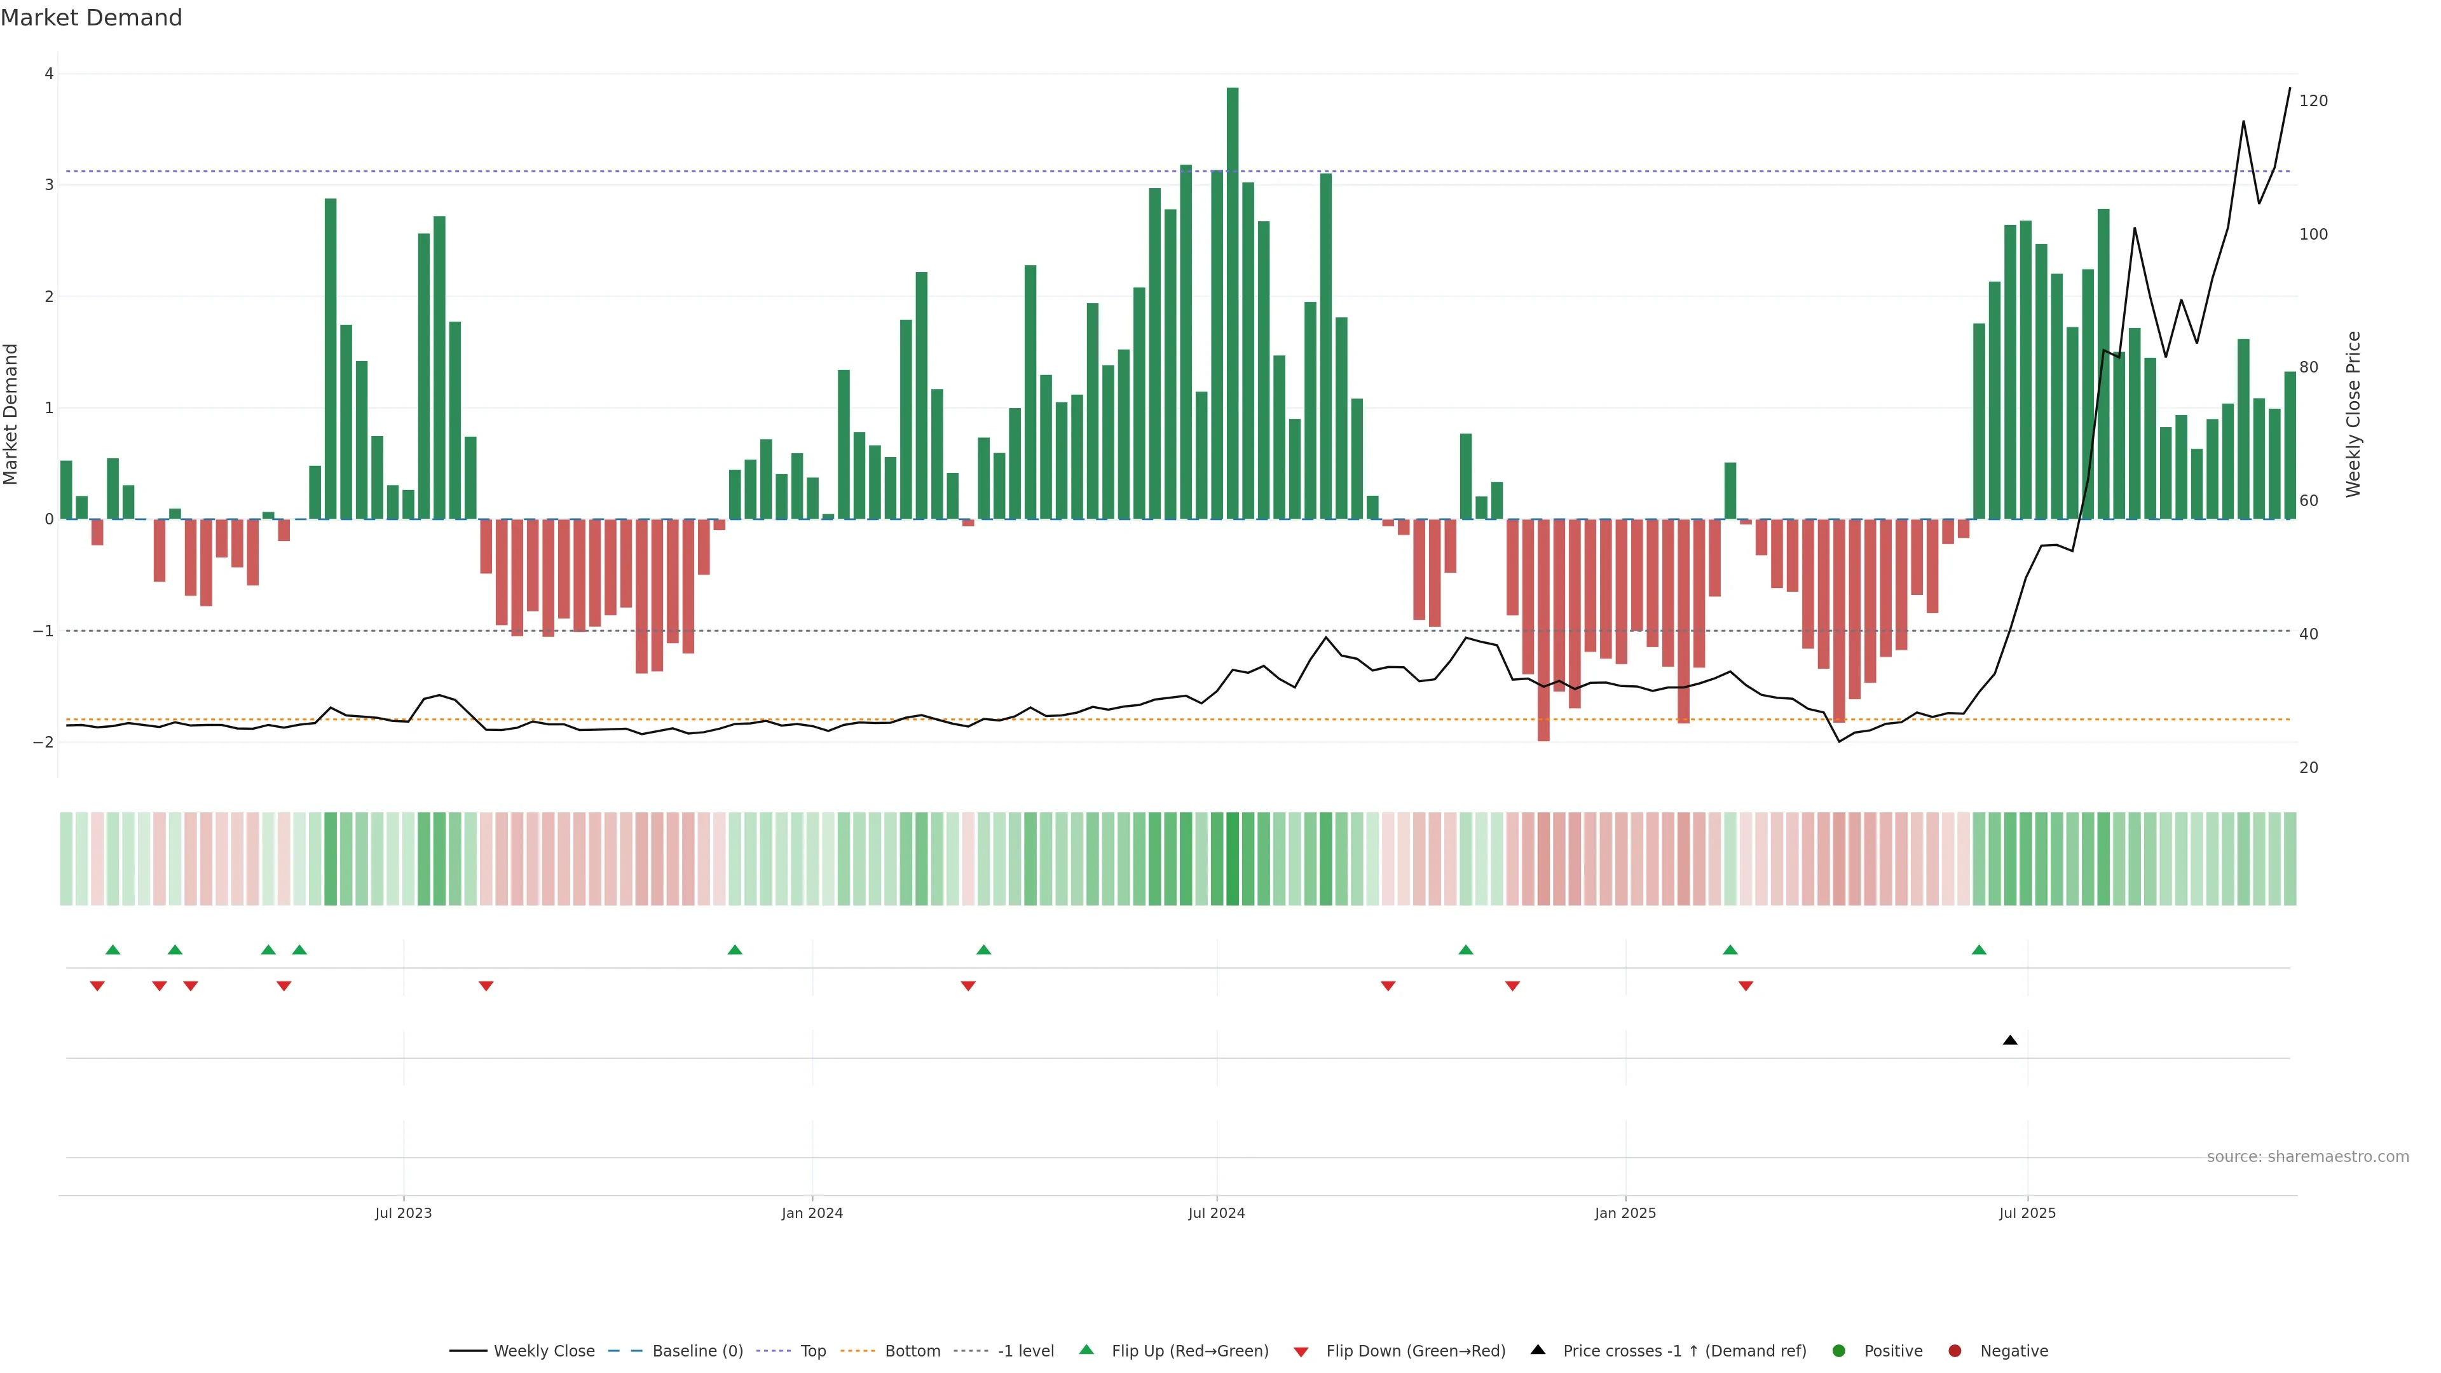Click the black Price crosses -1 legend triangle
The image size is (2441, 1373).
tap(1538, 1349)
